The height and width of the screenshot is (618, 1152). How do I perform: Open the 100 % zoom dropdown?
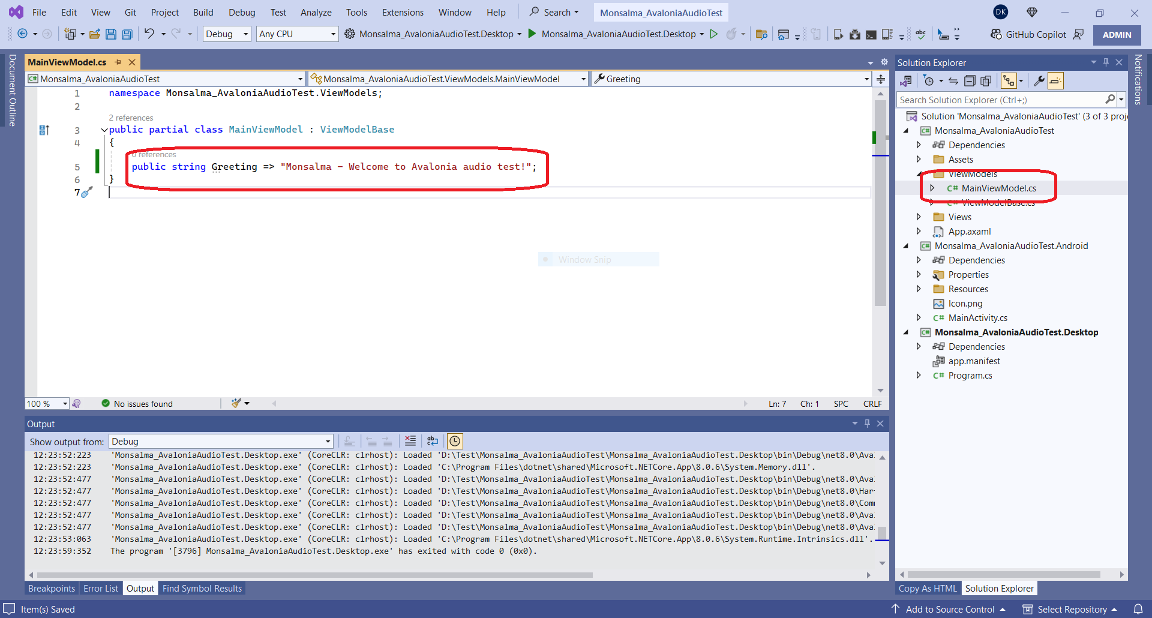pyautogui.click(x=47, y=404)
